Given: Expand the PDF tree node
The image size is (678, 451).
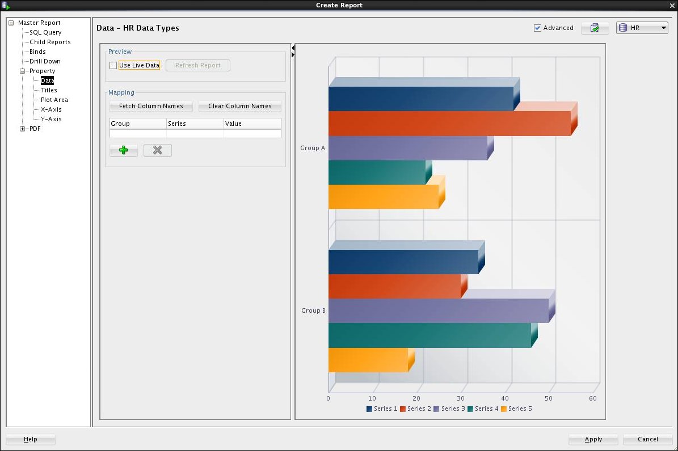Looking at the screenshot, I should [x=23, y=129].
